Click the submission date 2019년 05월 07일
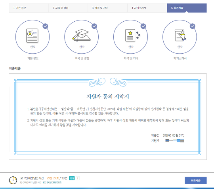 click(x=174, y=135)
